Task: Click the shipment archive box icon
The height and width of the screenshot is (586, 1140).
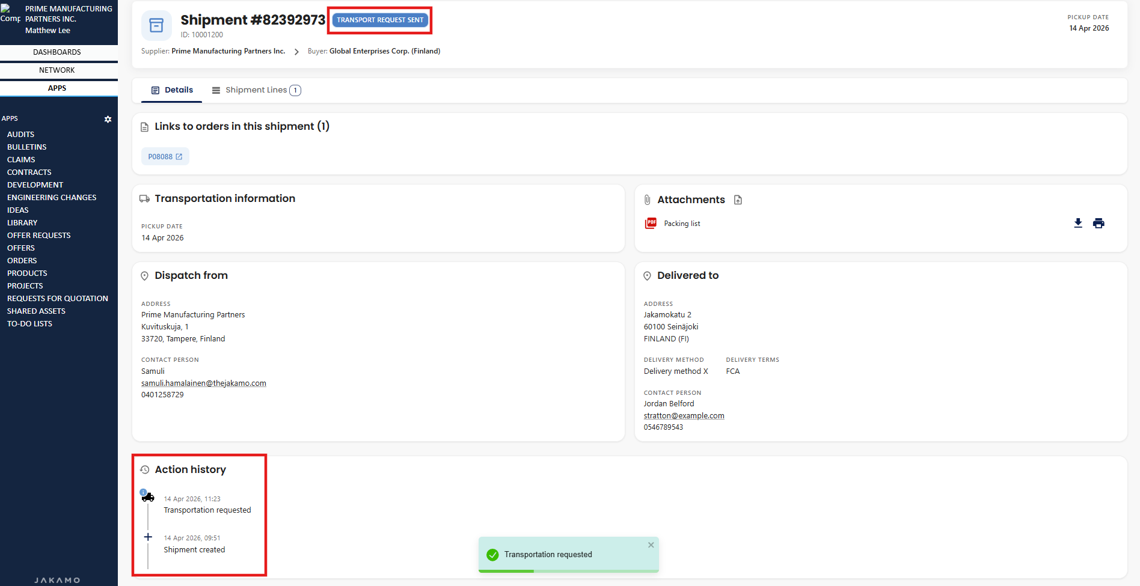Action: pos(156,25)
